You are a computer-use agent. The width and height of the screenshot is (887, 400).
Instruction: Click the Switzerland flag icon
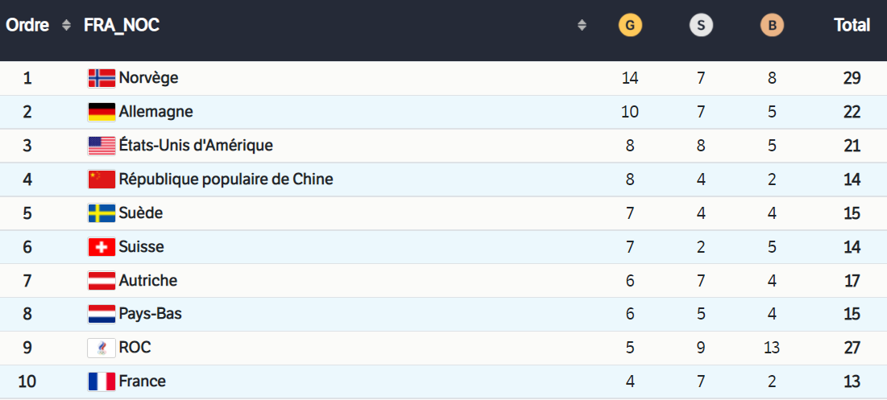102,247
